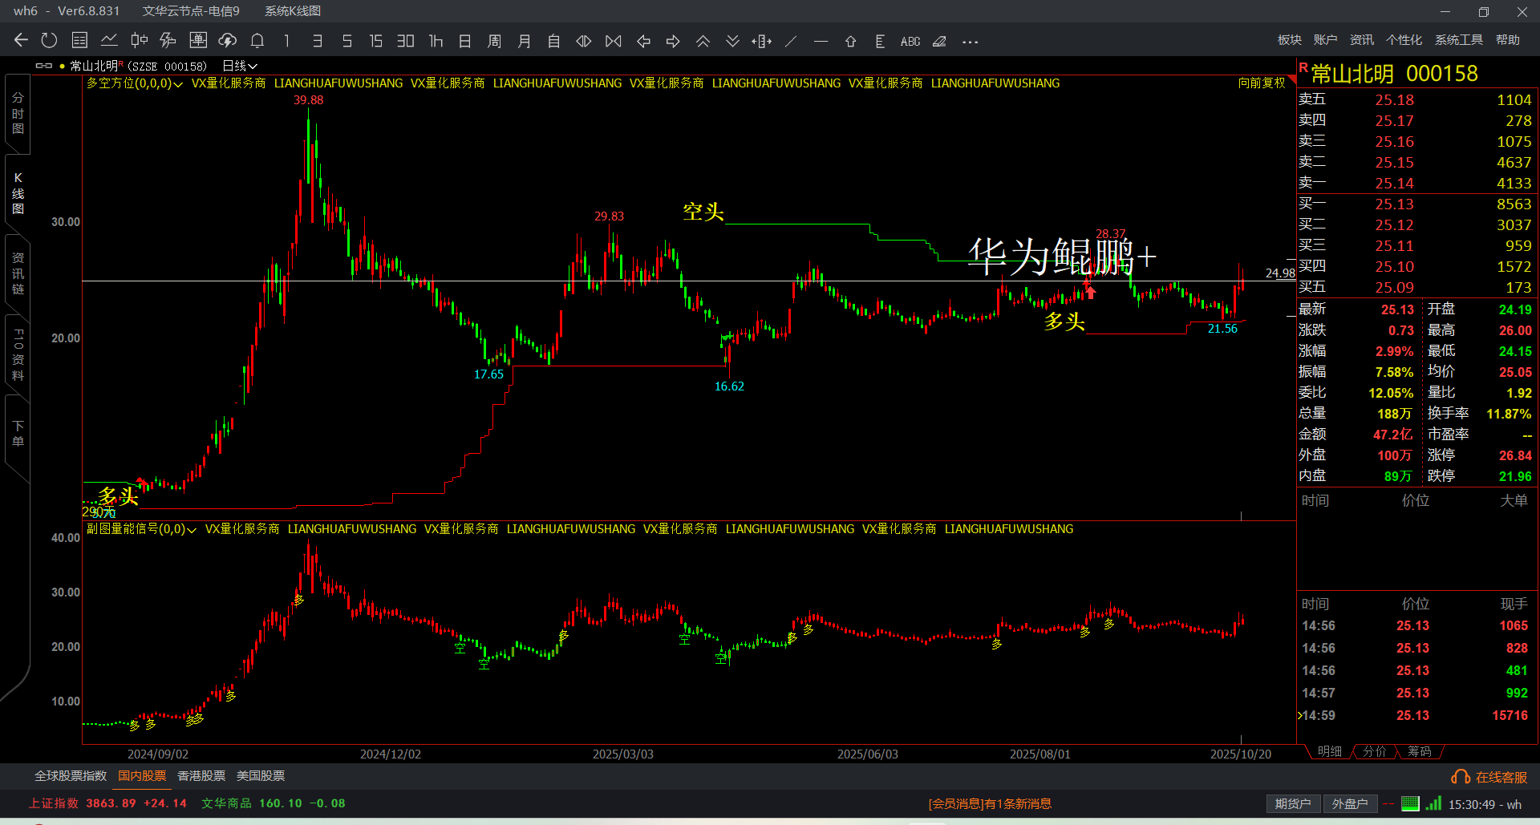Click the split-window layout icon

point(762,41)
